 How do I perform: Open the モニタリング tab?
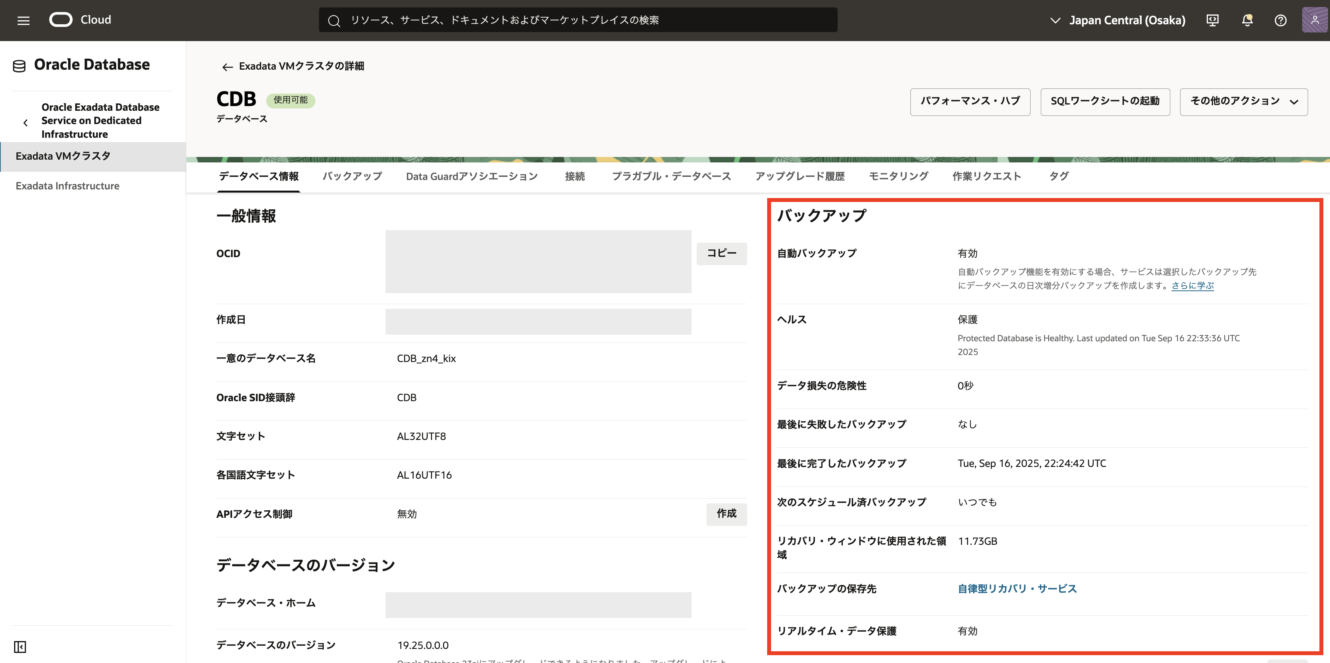click(898, 177)
